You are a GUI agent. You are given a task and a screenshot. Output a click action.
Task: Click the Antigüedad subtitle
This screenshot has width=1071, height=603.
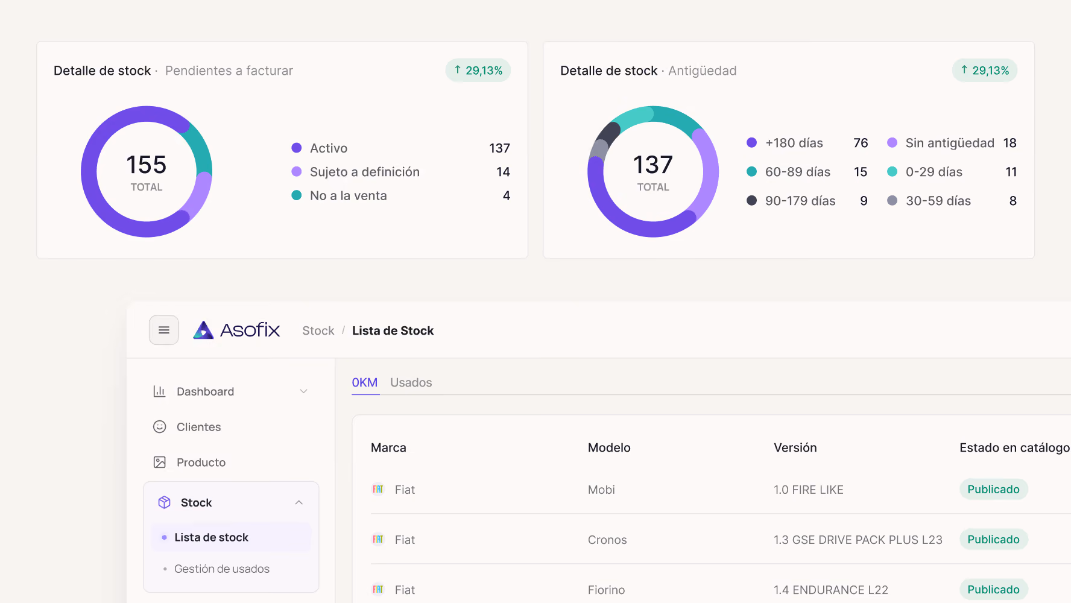tap(702, 71)
